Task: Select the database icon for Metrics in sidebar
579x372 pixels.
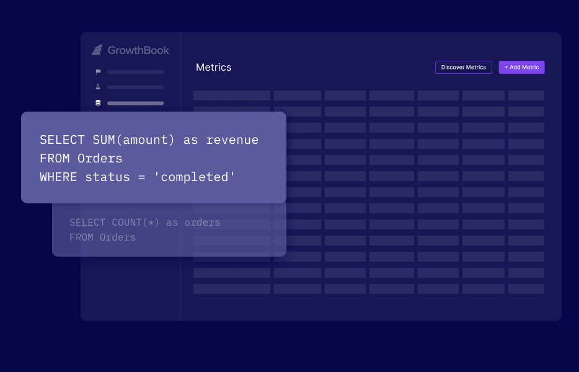Action: (x=97, y=102)
